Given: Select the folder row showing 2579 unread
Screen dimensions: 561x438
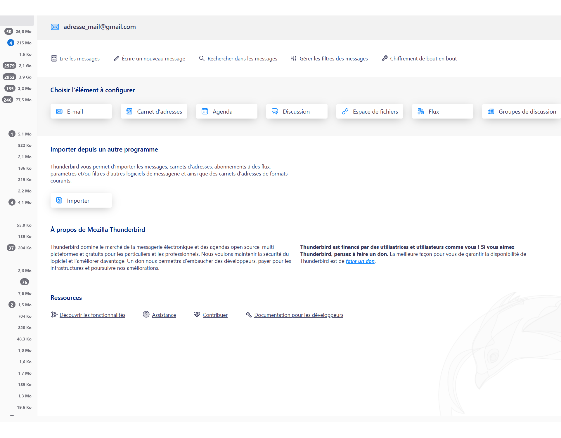Looking at the screenshot, I should tap(18, 66).
